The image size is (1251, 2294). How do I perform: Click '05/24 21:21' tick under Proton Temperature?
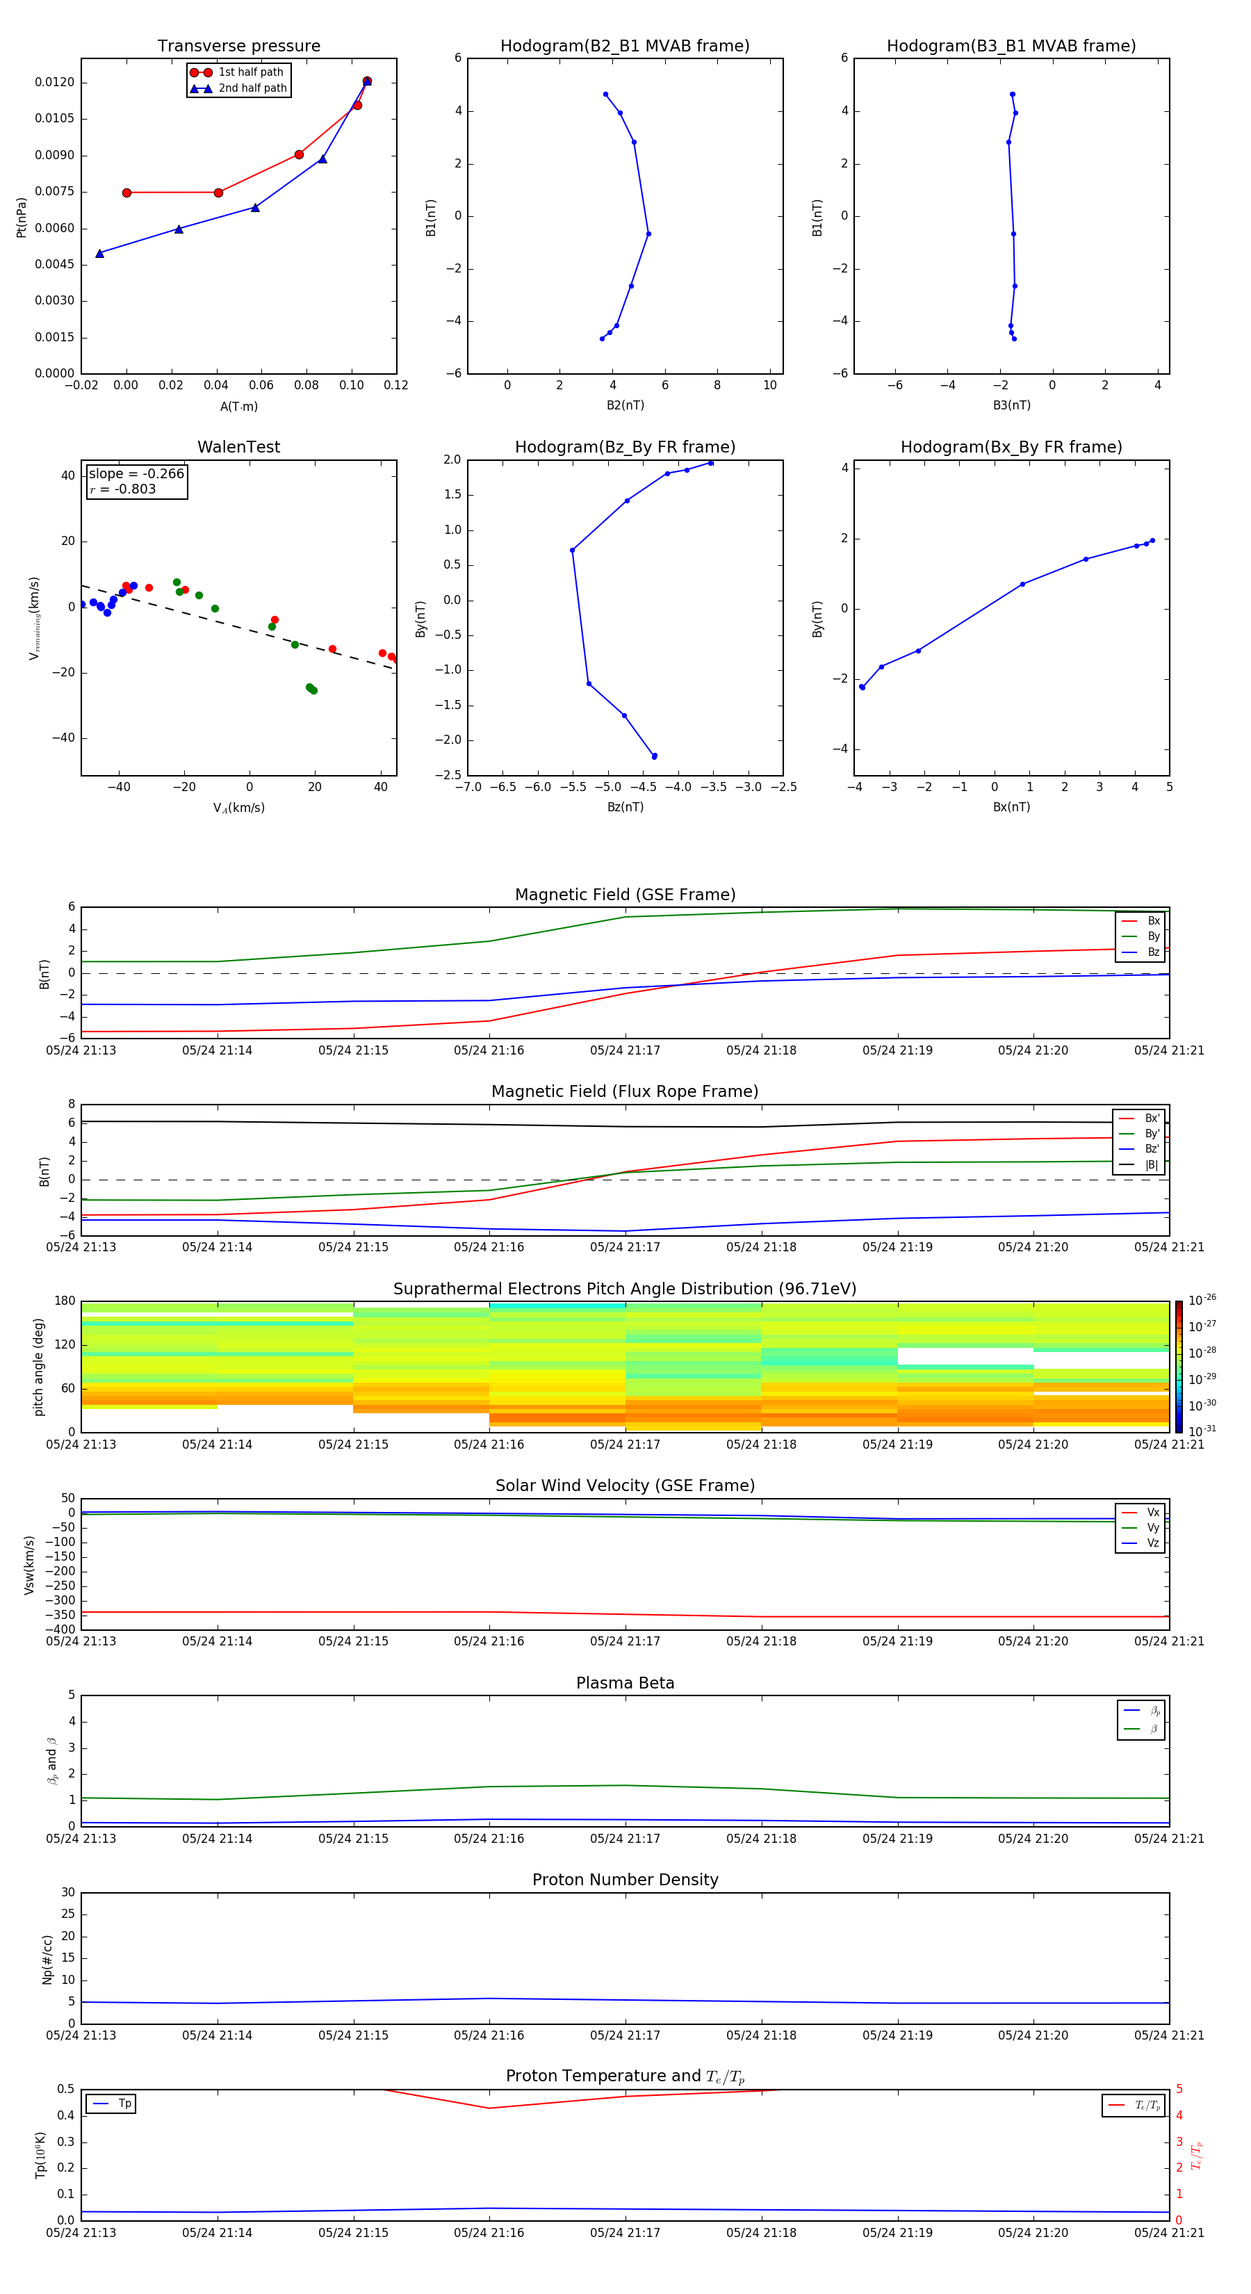pos(1169,2234)
